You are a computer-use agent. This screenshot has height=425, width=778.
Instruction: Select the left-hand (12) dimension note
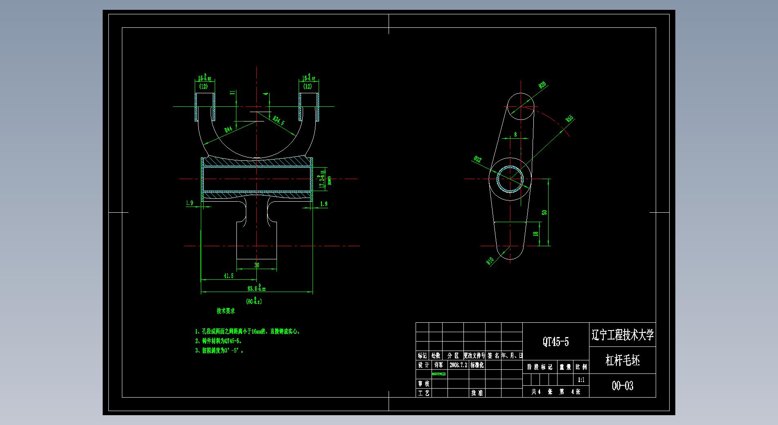(203, 86)
